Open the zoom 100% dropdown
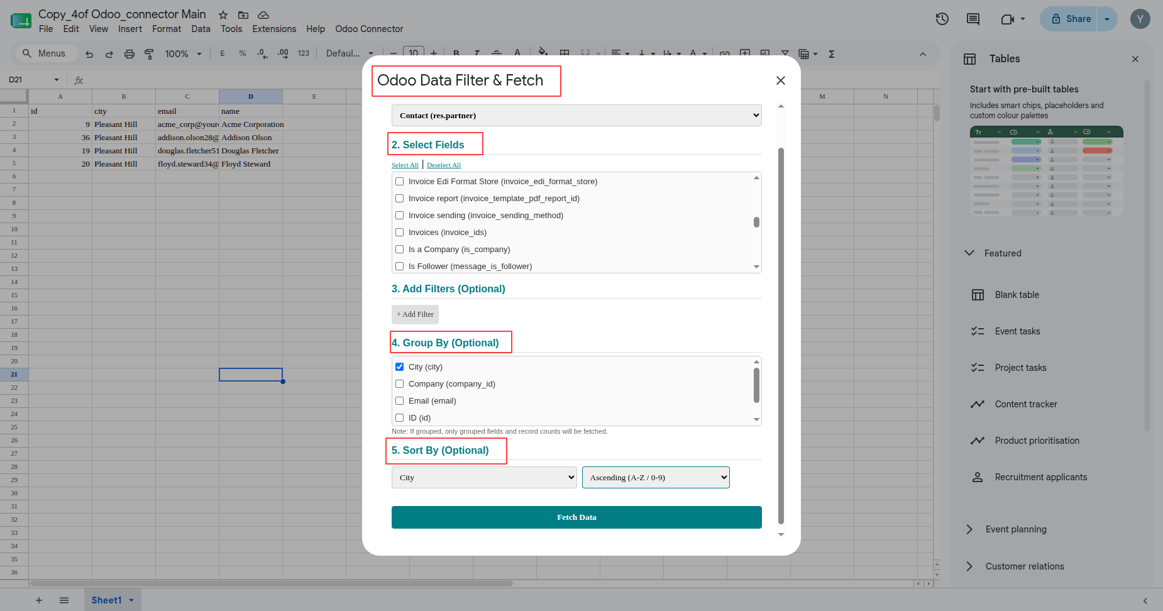The width and height of the screenshot is (1163, 611). click(x=183, y=54)
